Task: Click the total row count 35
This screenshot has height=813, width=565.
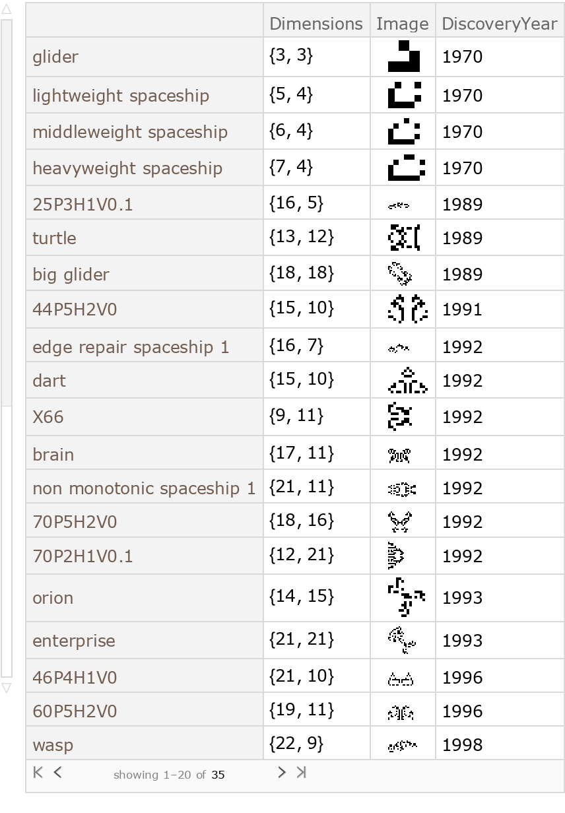Action: click(218, 775)
